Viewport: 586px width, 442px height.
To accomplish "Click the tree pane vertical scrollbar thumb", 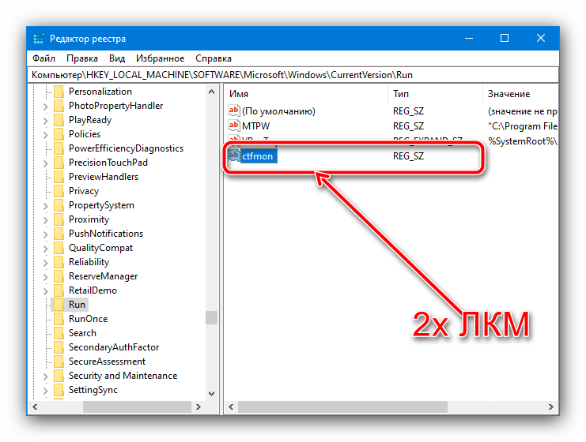I will click(211, 318).
